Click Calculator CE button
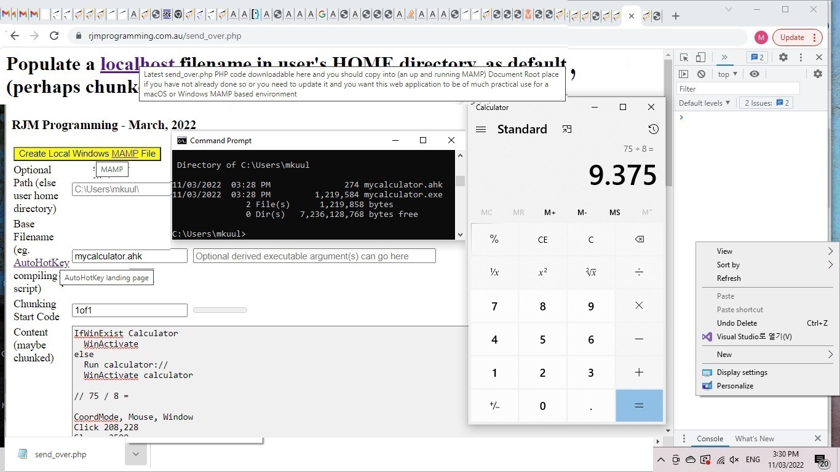 tap(542, 240)
